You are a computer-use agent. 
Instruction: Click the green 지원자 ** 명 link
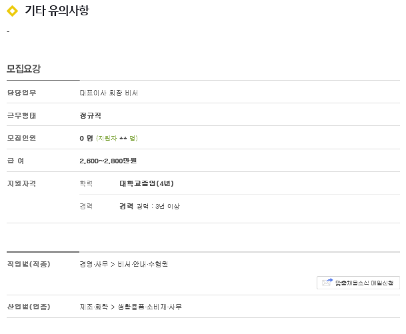(x=117, y=138)
